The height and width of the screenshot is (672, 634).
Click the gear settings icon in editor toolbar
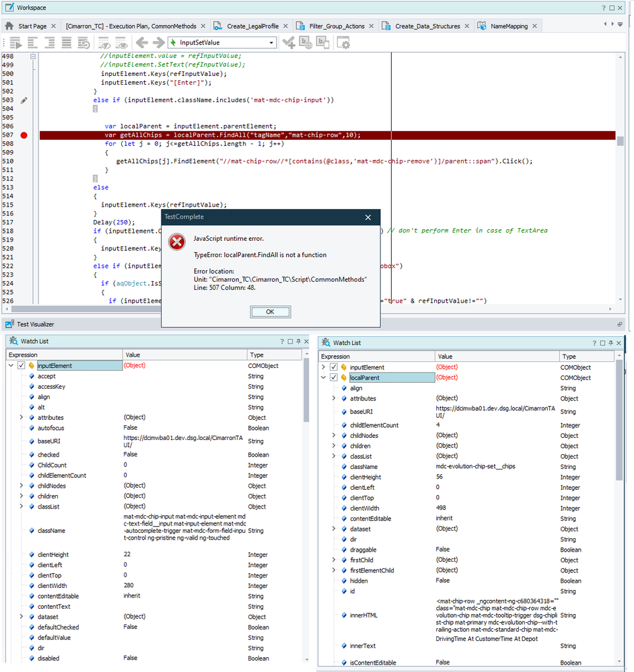tap(343, 43)
